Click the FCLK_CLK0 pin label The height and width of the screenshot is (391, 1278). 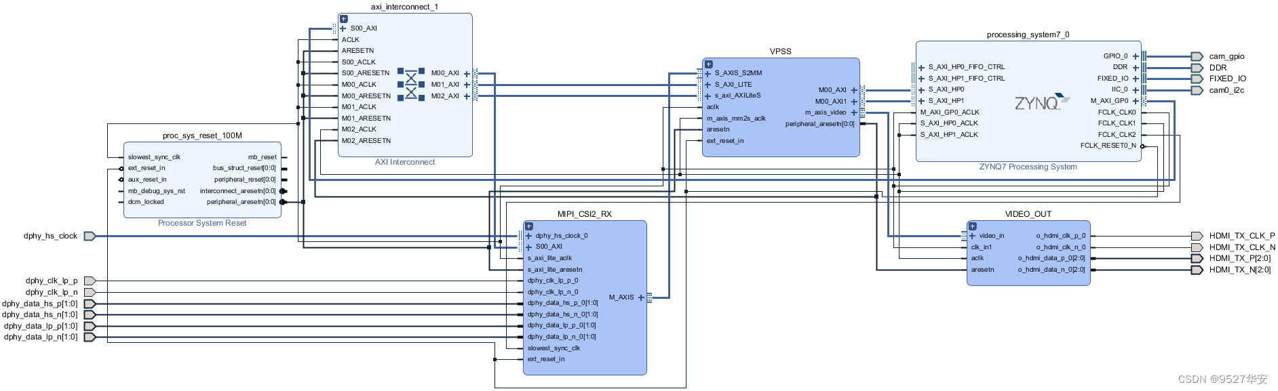click(x=1117, y=112)
